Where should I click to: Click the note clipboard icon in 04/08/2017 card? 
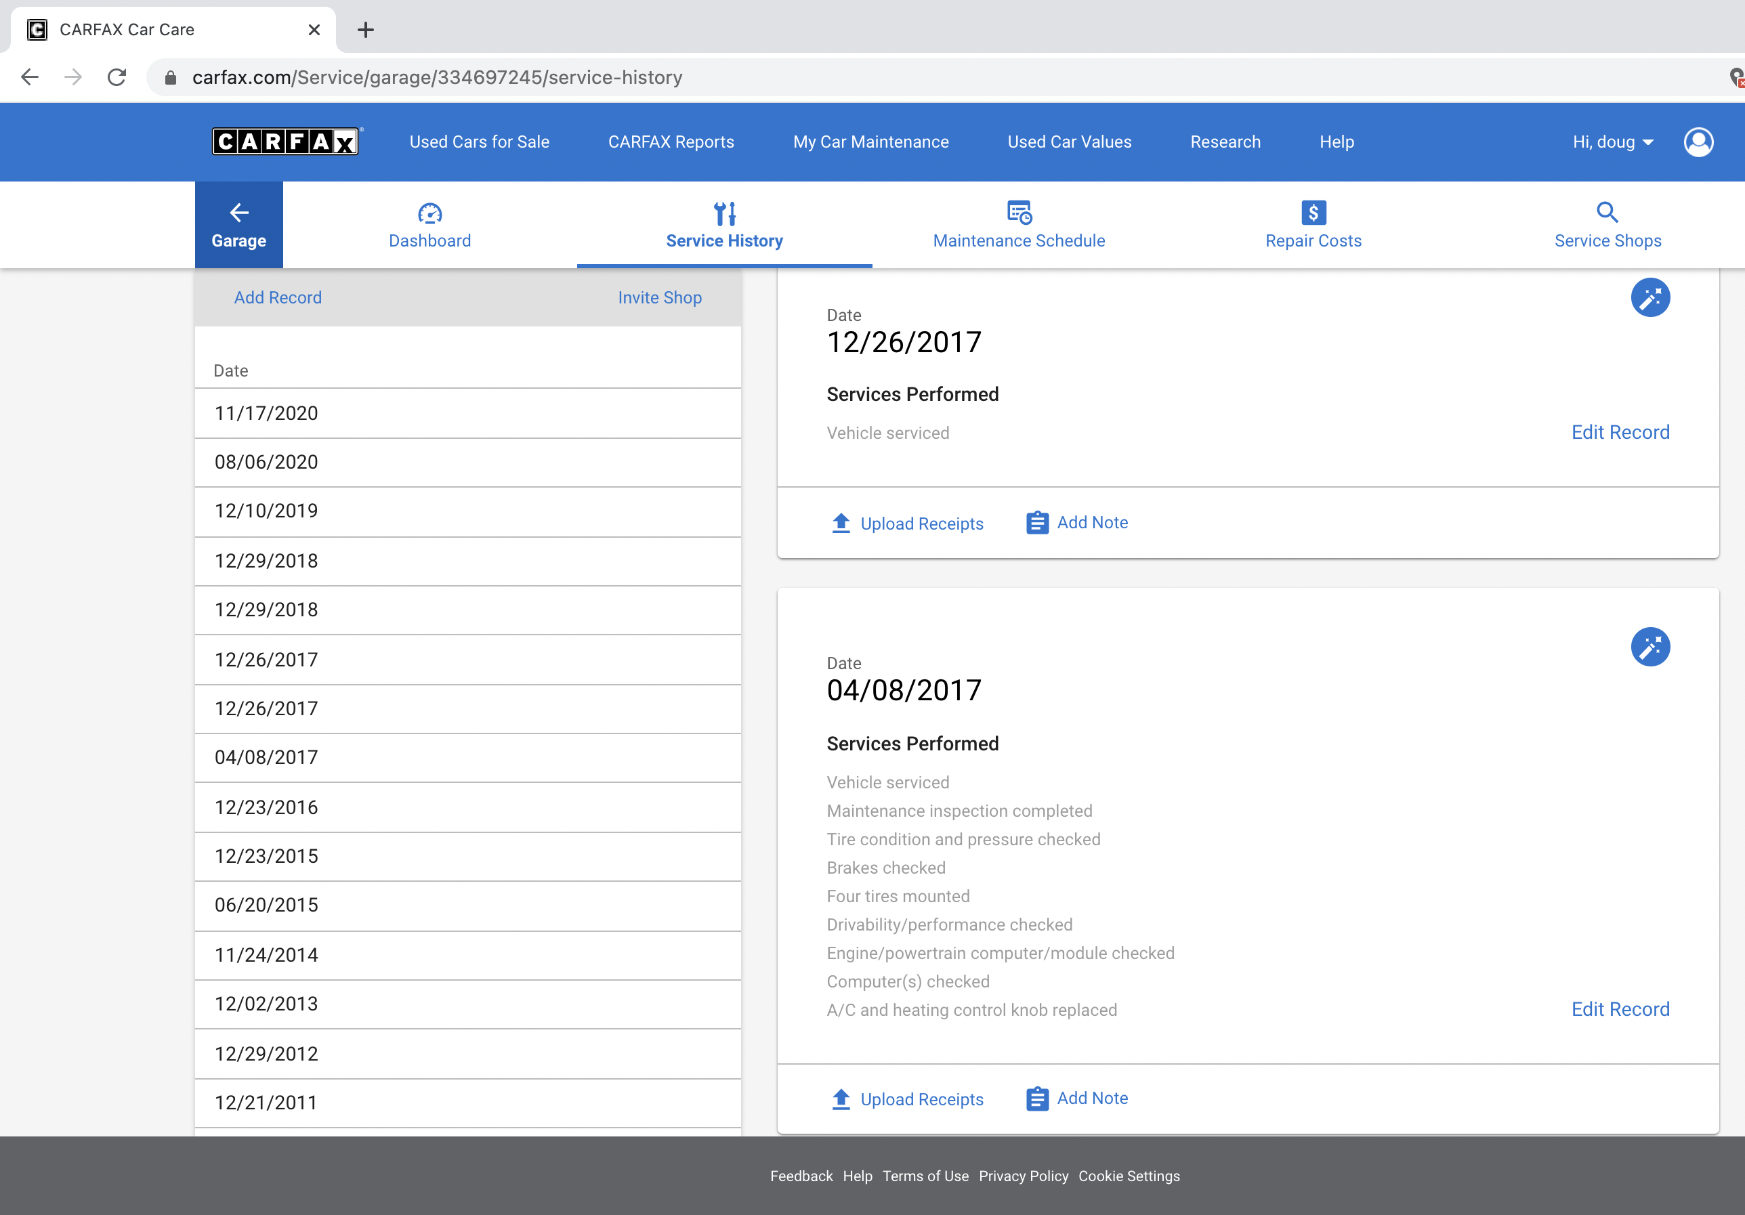pos(1036,1099)
